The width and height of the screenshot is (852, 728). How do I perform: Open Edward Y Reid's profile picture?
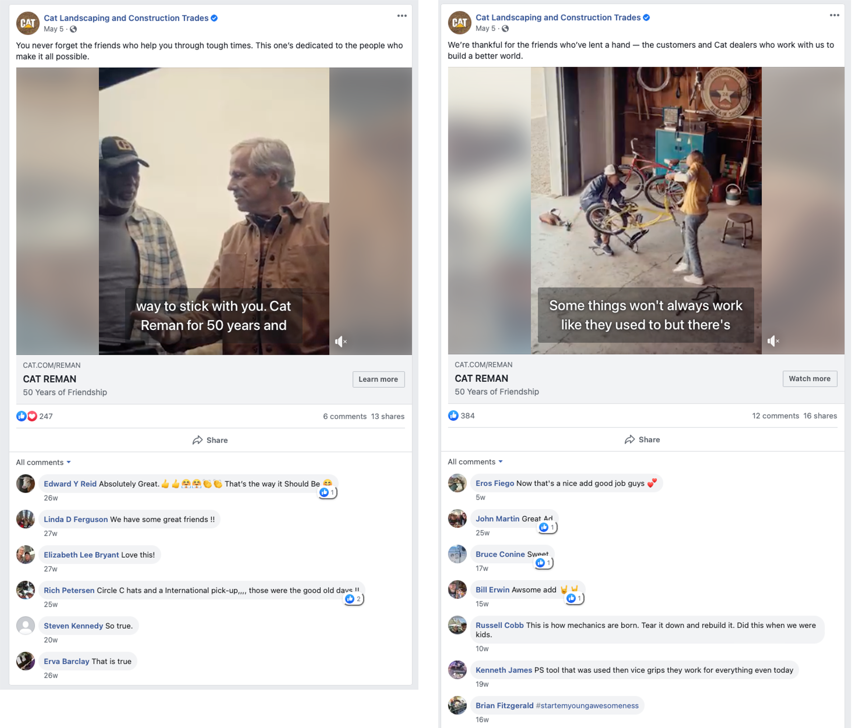[25, 484]
